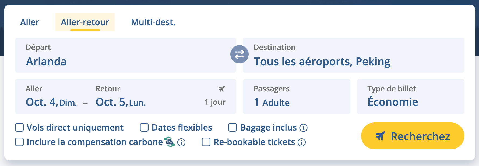Viewport: 479px width, 166px height.
Task: Click the airplane icon on Recherchez button
Action: pyautogui.click(x=380, y=136)
